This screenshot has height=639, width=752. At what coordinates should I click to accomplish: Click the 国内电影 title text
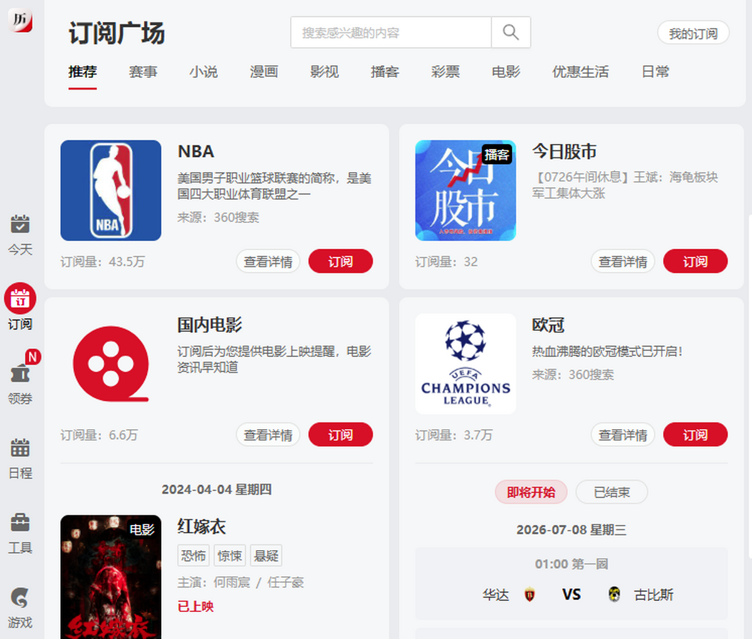pyautogui.click(x=209, y=325)
